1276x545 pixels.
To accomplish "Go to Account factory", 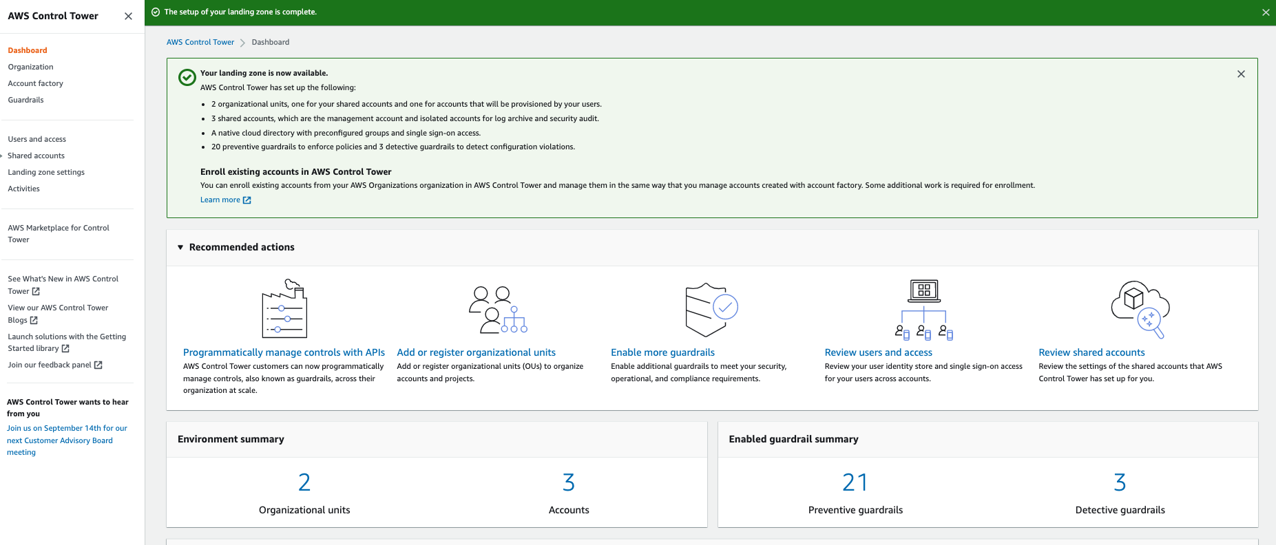I will pyautogui.click(x=35, y=83).
